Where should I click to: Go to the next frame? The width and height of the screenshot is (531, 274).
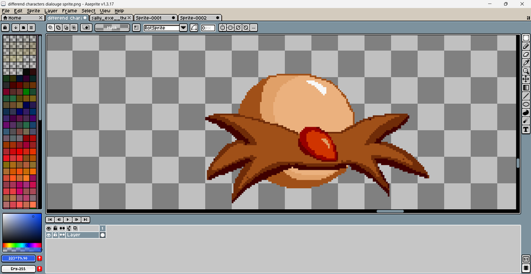77,220
